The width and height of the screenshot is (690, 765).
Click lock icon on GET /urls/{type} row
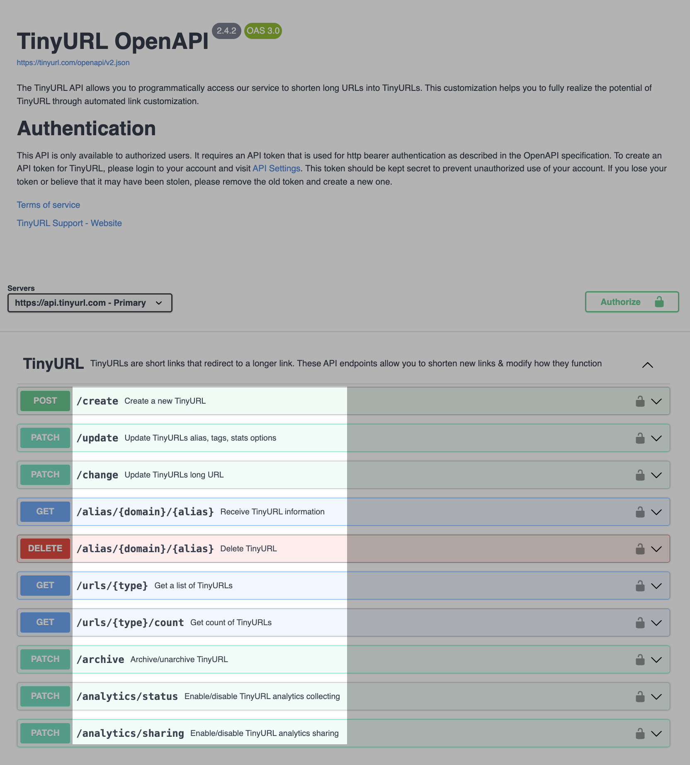[640, 586]
